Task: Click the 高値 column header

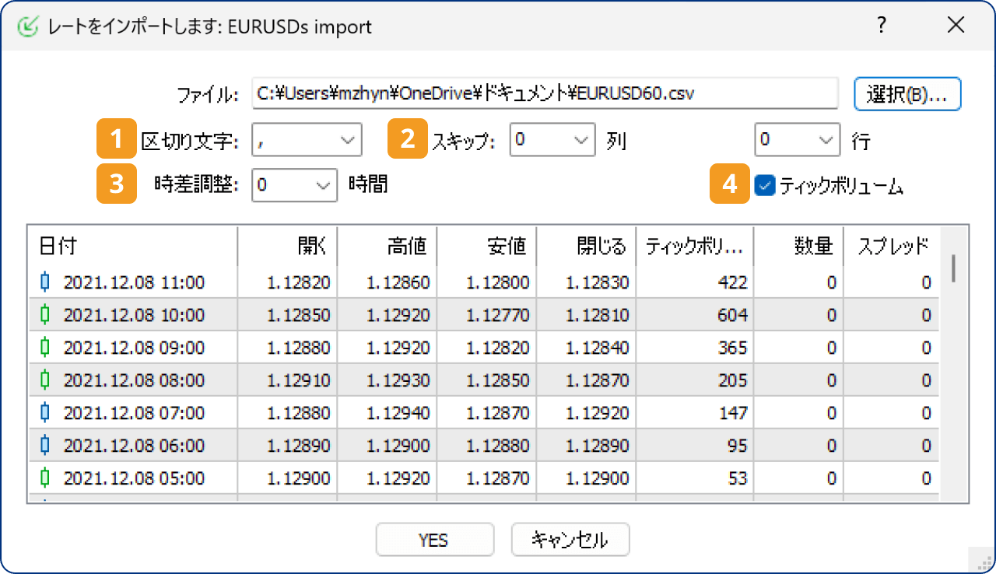Action: [x=387, y=247]
